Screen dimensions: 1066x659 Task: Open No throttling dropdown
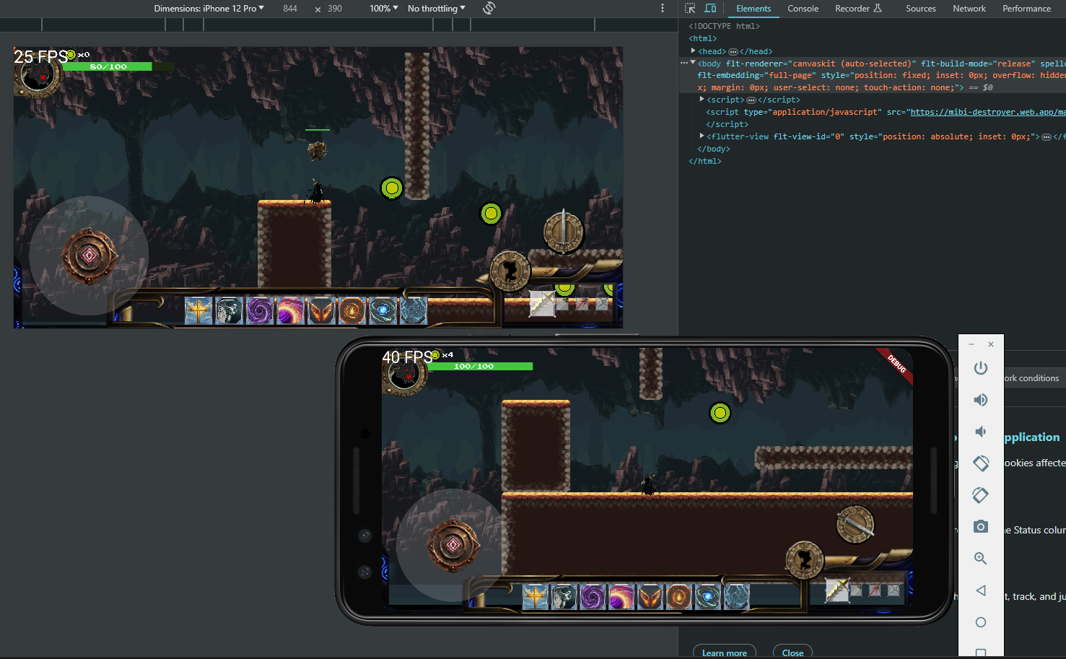[436, 8]
